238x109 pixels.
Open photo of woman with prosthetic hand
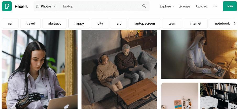coord(40,69)
